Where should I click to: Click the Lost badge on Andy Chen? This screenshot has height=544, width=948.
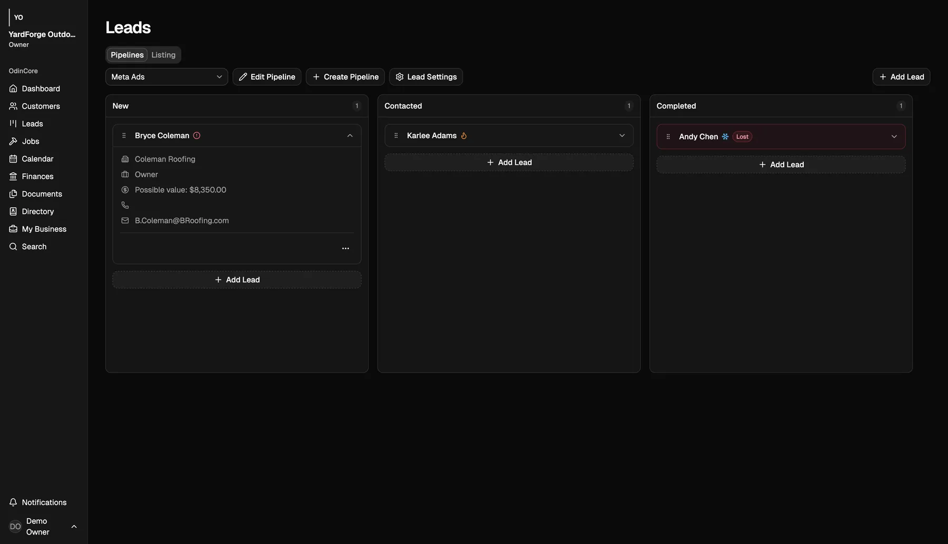[742, 137]
